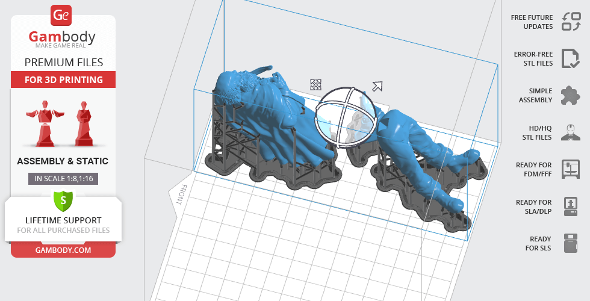Click the Ready for SLS machine icon
Viewport: 590px width, 301px height.
tap(570, 243)
